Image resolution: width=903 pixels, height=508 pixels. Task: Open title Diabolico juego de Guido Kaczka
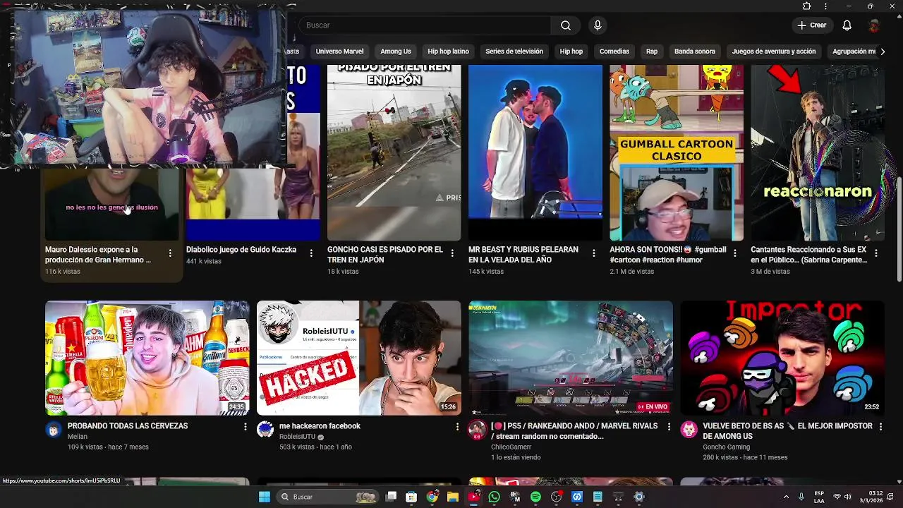click(x=241, y=250)
